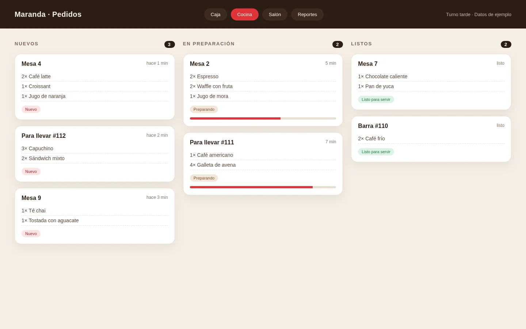Click the Nuevo tag on Para llevar #112
This screenshot has width=526, height=329.
(x=31, y=171)
